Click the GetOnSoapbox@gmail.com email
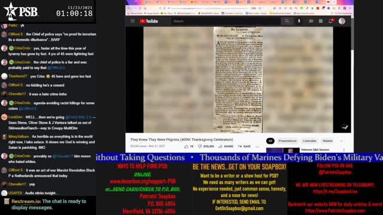Viewport: 383px width, 215px height. [x=239, y=208]
